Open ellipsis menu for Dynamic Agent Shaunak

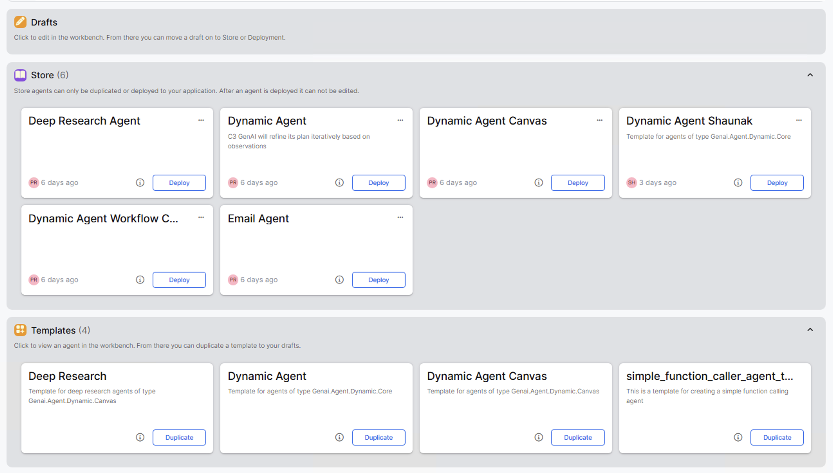799,120
